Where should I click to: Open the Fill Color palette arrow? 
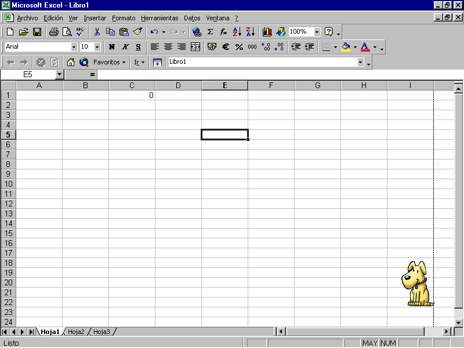pyautogui.click(x=355, y=47)
